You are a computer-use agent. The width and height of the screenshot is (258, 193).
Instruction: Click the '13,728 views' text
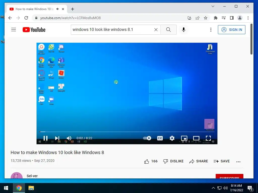pos(21,161)
